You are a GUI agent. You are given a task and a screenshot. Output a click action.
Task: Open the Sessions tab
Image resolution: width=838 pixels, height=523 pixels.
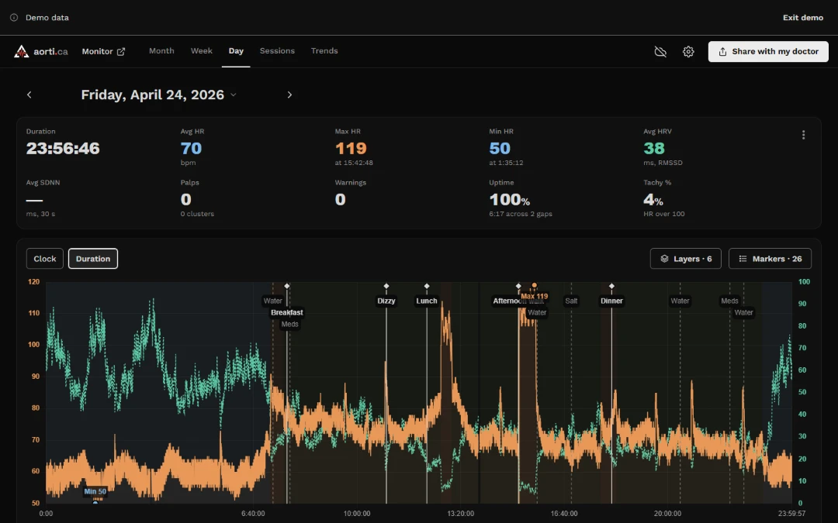click(277, 50)
